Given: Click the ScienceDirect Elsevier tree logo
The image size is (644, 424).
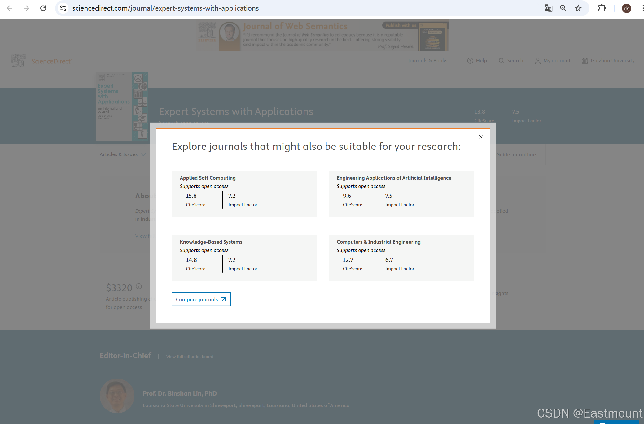Looking at the screenshot, I should [19, 61].
